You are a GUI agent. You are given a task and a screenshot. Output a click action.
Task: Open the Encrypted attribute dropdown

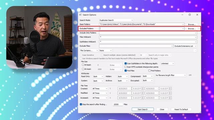point(148,81)
